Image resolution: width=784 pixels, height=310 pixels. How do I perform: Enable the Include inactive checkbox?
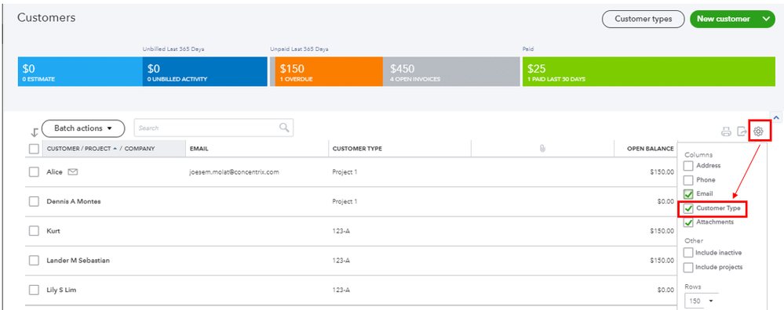point(688,253)
